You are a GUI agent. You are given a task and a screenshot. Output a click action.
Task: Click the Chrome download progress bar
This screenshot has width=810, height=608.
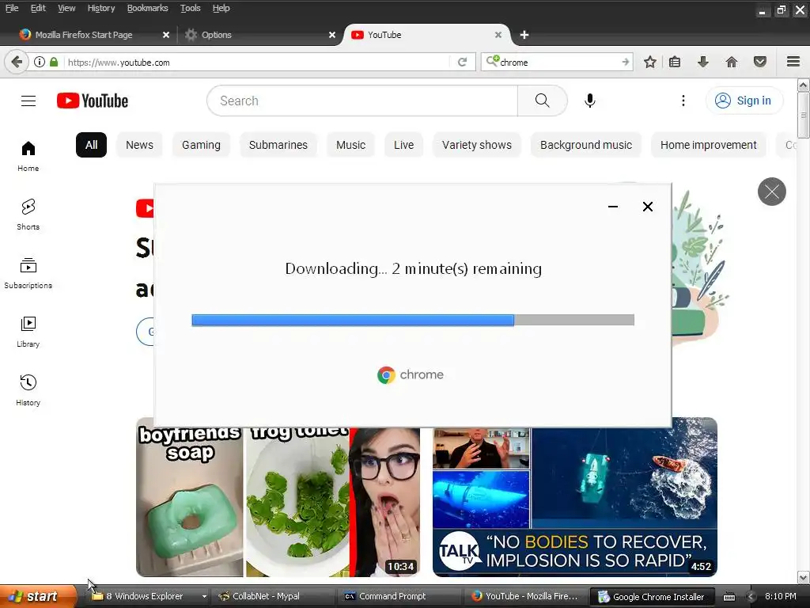413,320
